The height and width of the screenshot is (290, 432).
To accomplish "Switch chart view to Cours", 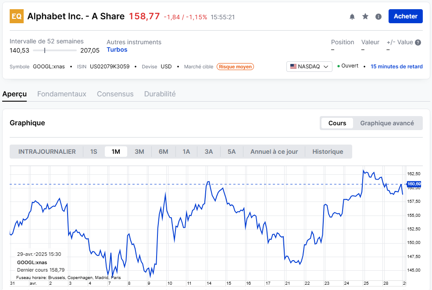I will 337,123.
